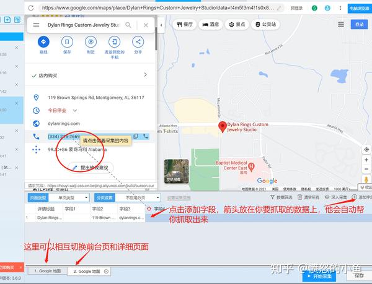
Task: Click the red Dylan Rings map pin
Action: pyautogui.click(x=223, y=127)
